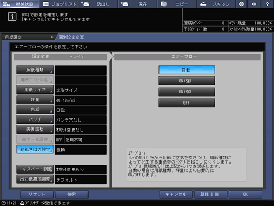The image size is (274, 206).
Task: Turn air blow OFF
Action: 187,103
